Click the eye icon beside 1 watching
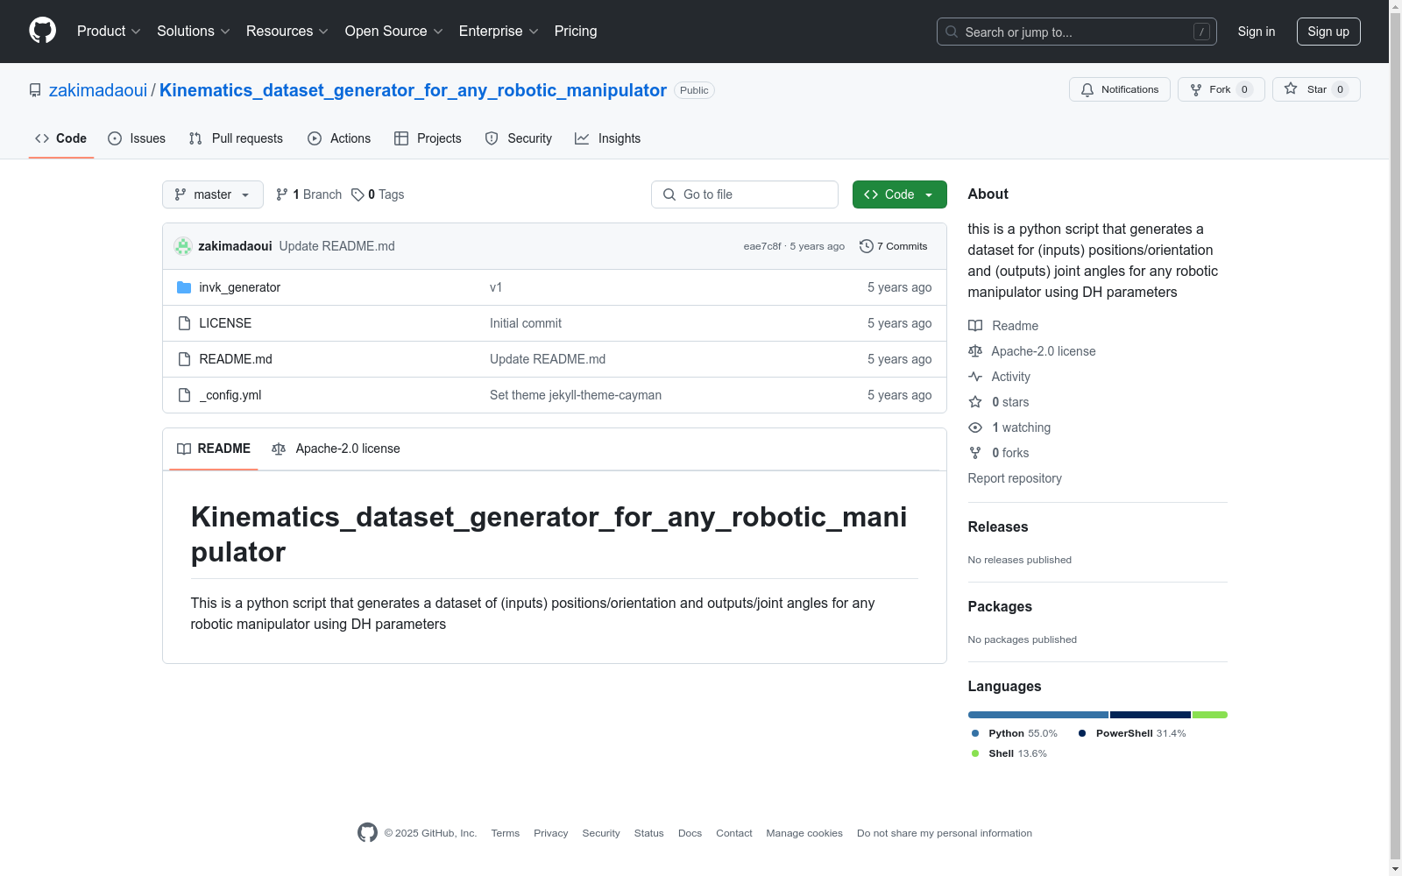Screen dimensions: 1402x876 pos(975,427)
